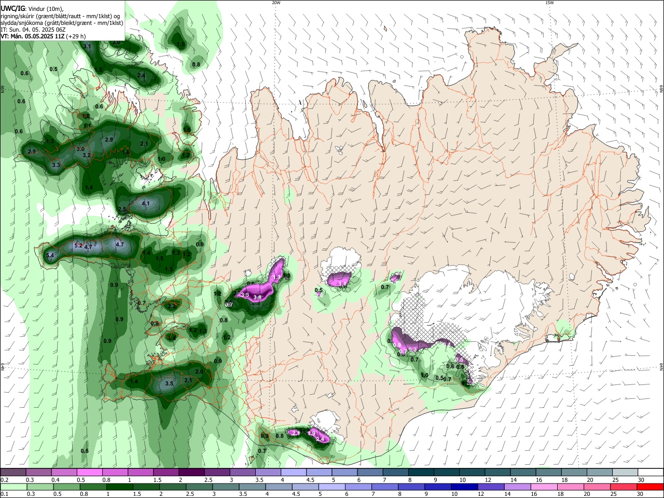The height and width of the screenshot is (498, 664).
Task: Click the 20W longitude label
Action: pos(276,3)
